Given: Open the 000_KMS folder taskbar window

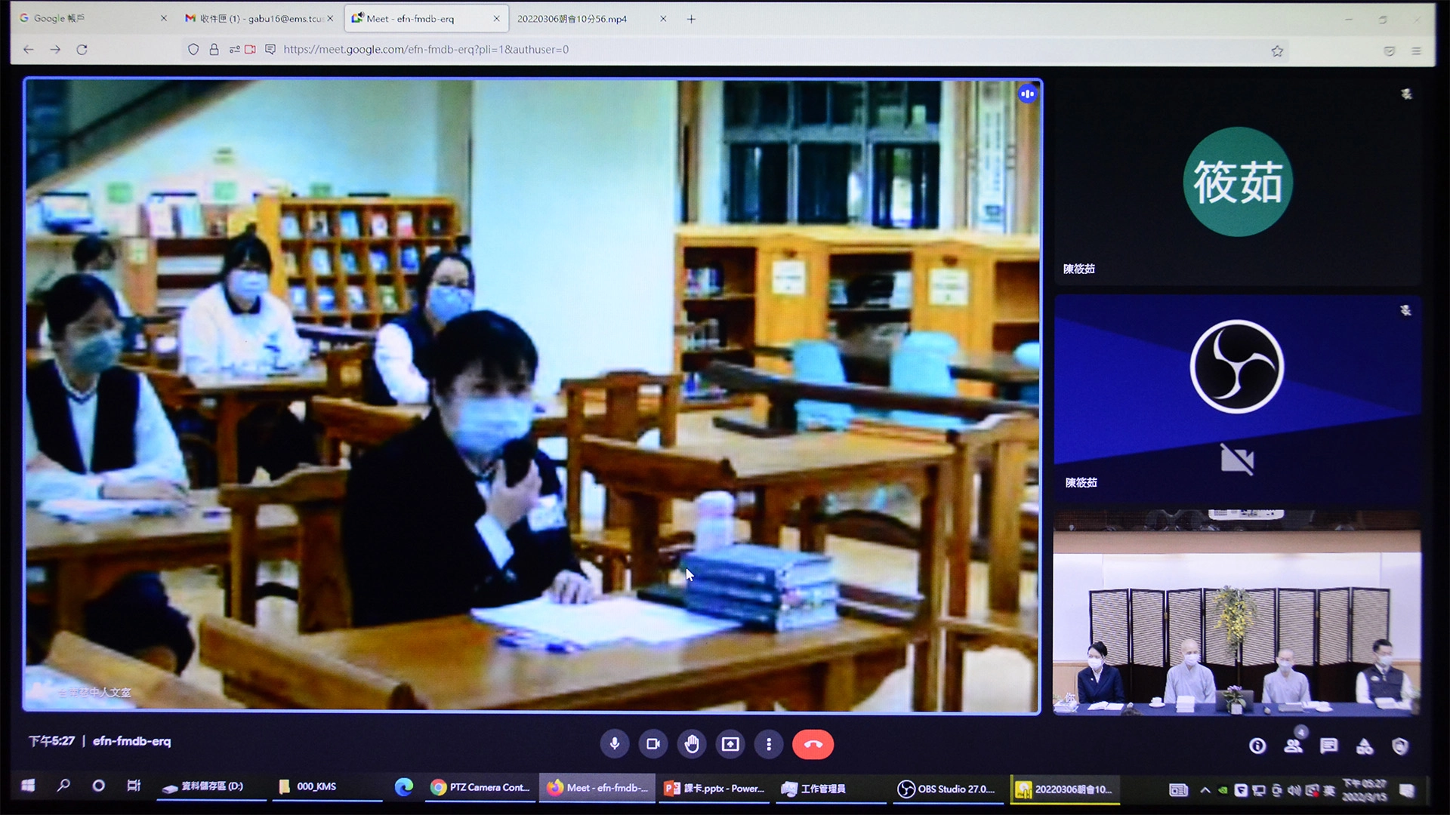Looking at the screenshot, I should click(x=327, y=786).
